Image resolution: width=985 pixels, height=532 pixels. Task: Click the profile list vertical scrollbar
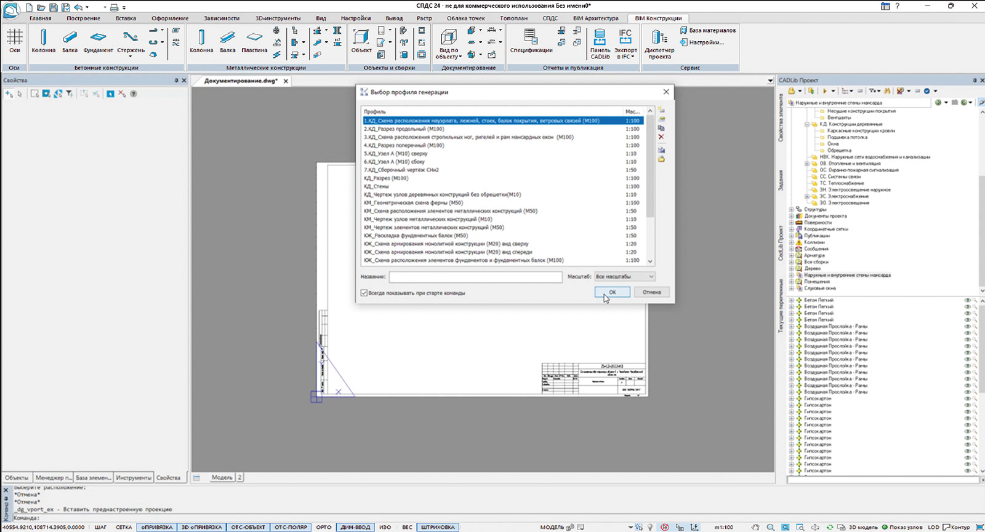tap(650, 186)
